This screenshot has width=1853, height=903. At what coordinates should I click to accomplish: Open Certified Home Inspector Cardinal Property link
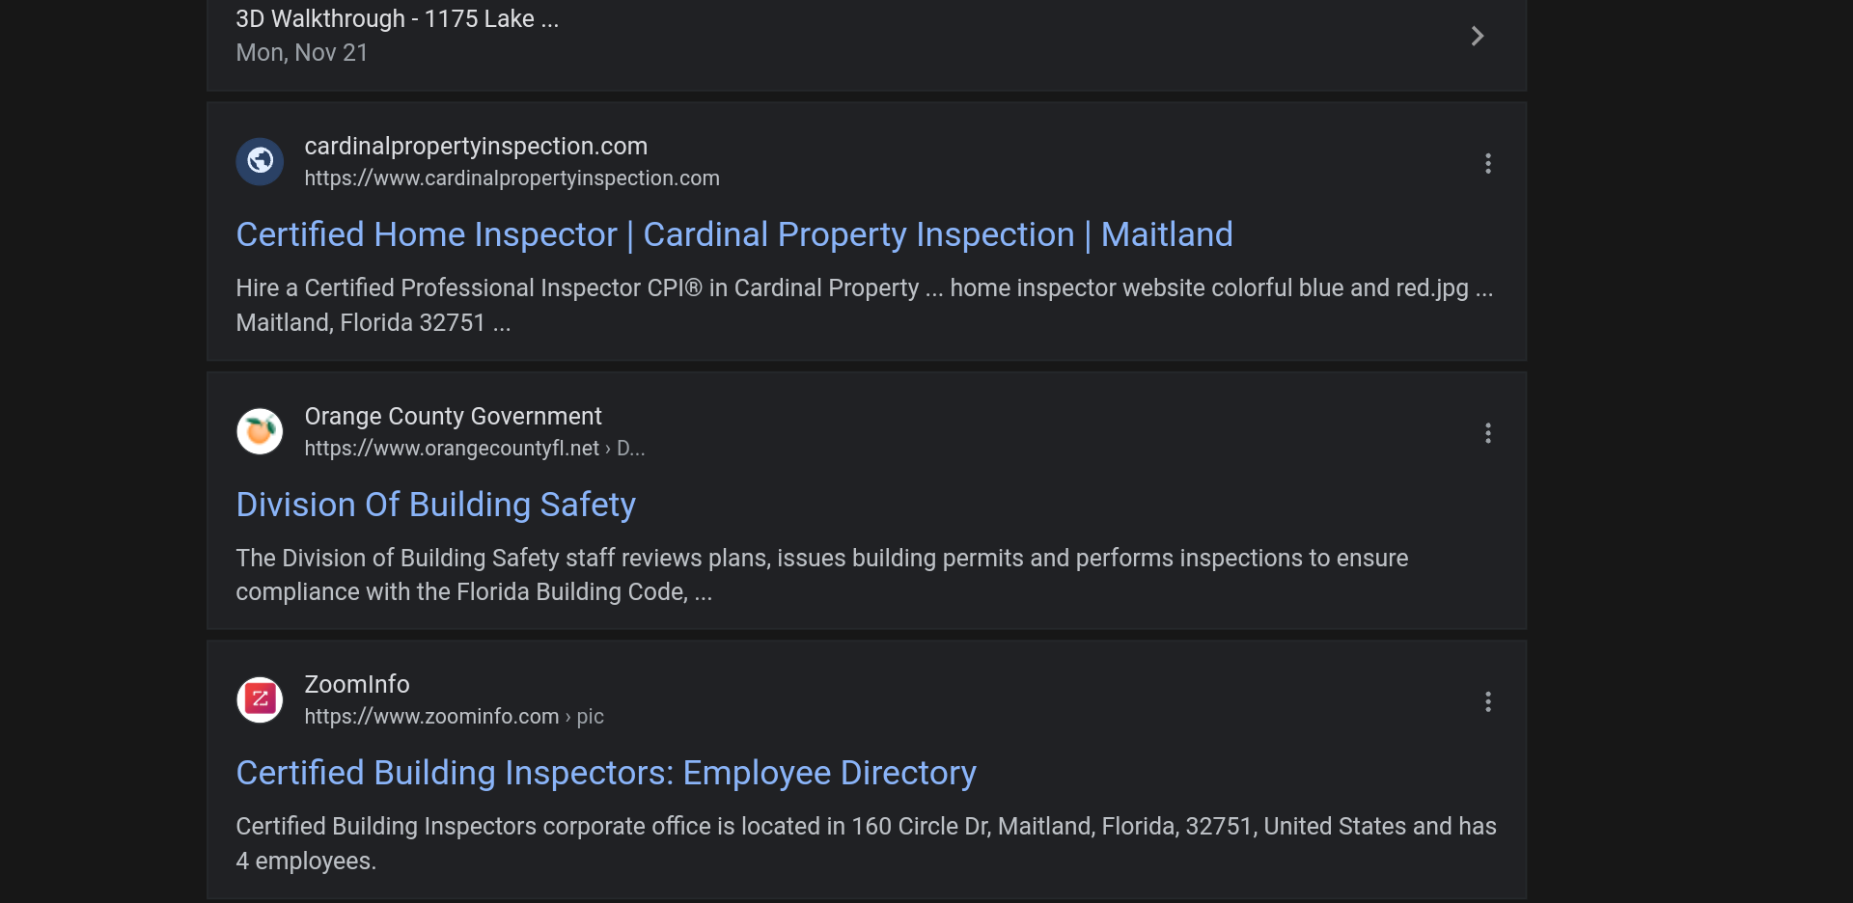tap(733, 234)
